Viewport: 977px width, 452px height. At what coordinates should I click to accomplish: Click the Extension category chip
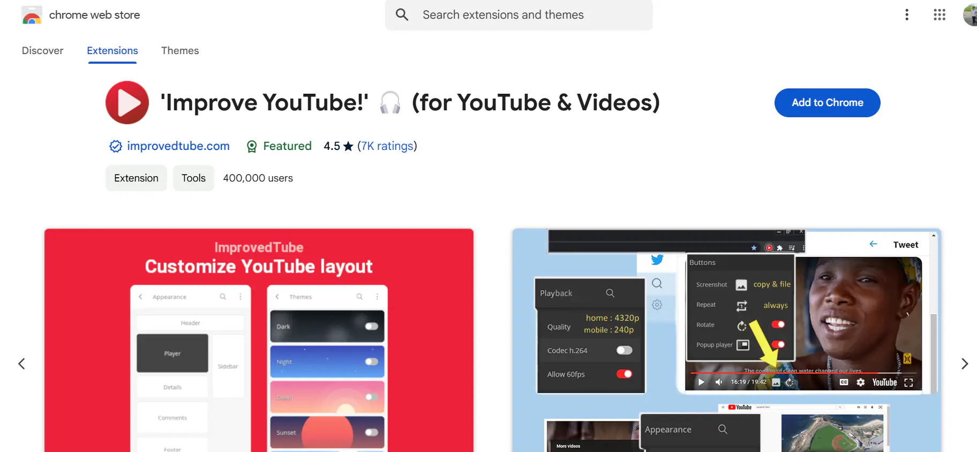(136, 178)
